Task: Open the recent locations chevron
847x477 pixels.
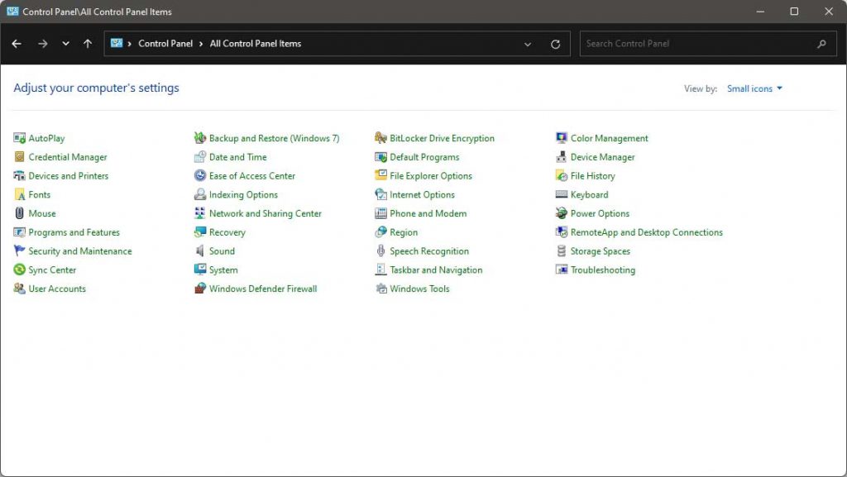Action: [x=65, y=44]
